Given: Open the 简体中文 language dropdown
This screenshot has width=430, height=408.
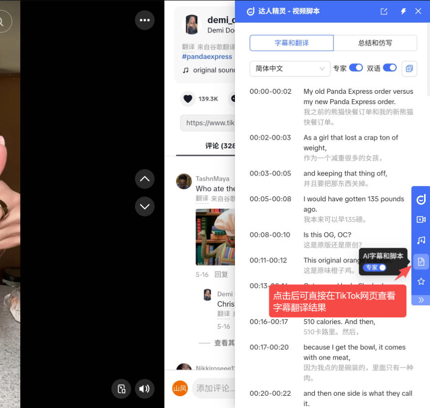Looking at the screenshot, I should click(290, 69).
